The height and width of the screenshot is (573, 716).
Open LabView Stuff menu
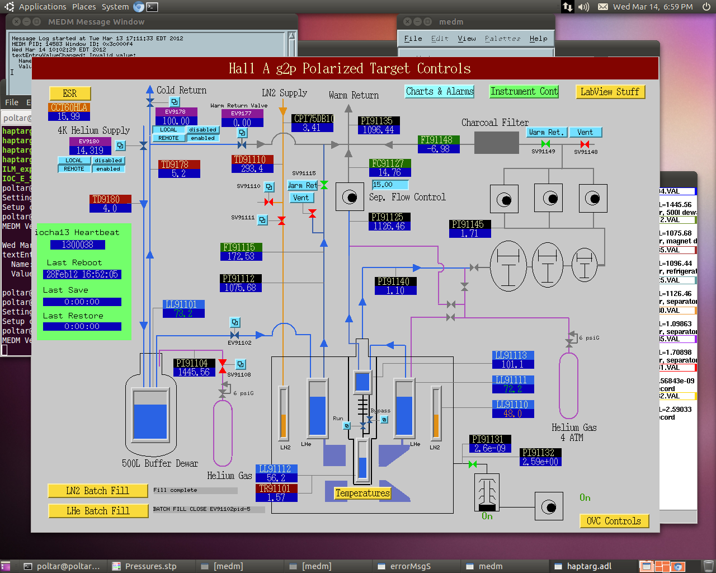[610, 92]
